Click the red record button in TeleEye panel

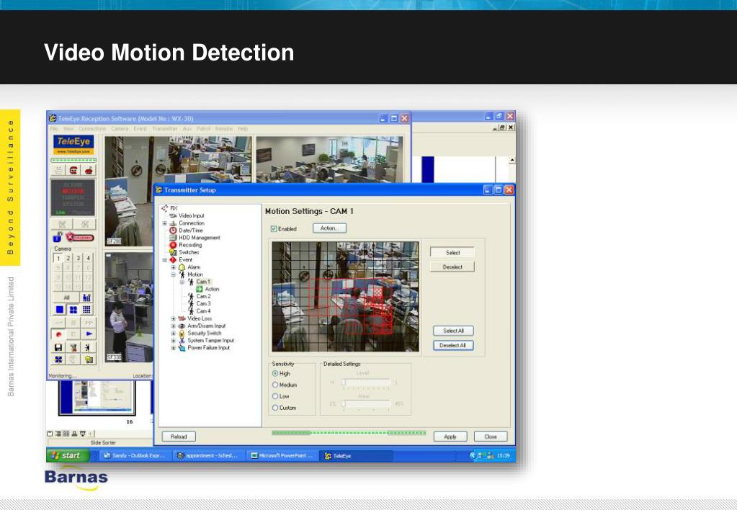tap(58, 335)
